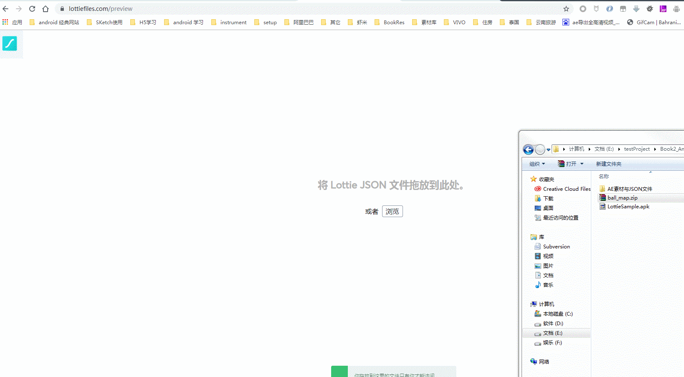Click the 浏览 browse button

[x=392, y=211]
